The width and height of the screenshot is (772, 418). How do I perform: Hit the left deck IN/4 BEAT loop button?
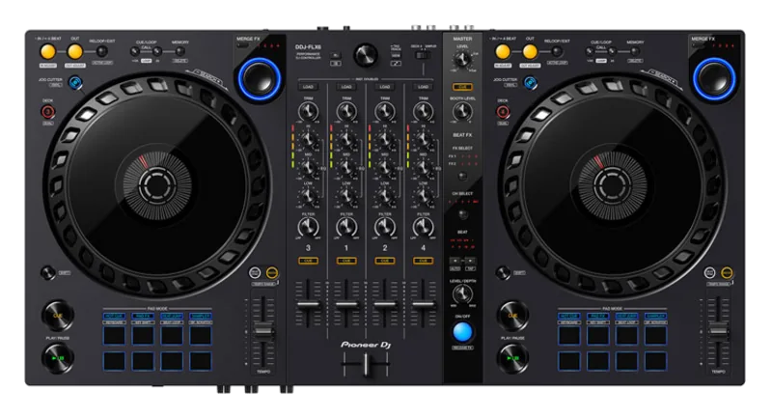pos(48,52)
